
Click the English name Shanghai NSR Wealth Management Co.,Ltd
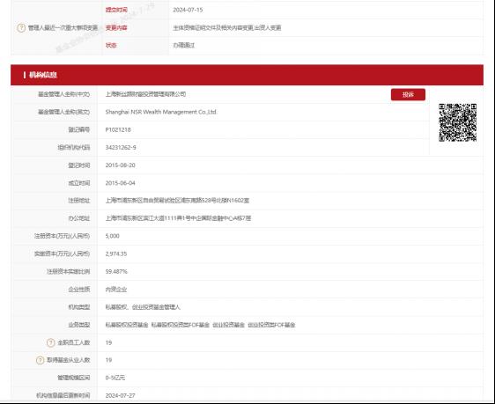coord(161,112)
